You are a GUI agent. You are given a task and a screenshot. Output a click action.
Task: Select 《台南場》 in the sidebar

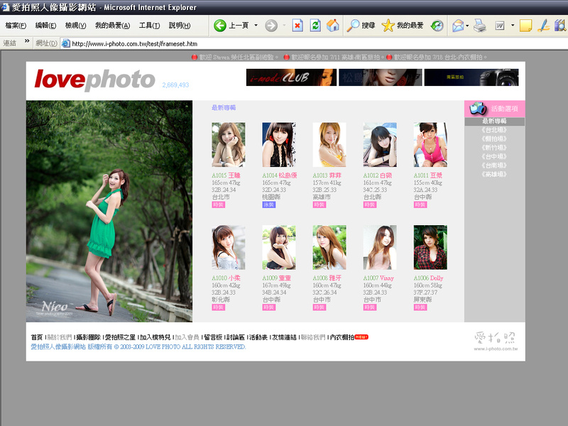[494, 165]
